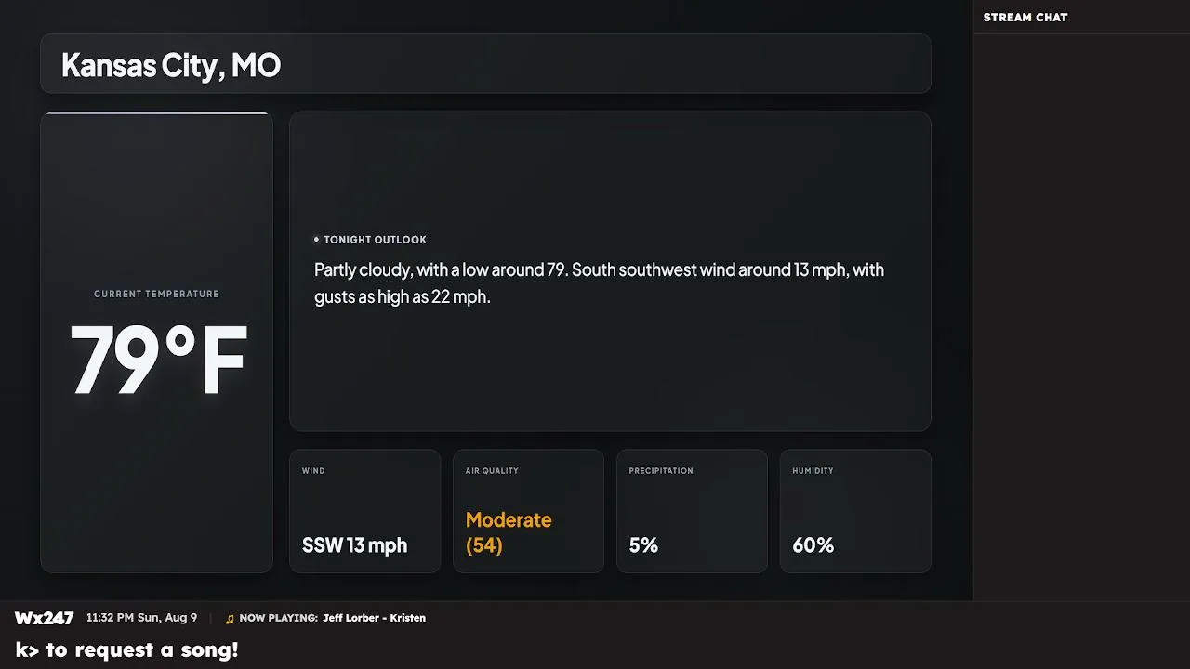
Task: Select the Stream Chat header
Action: coord(1025,17)
